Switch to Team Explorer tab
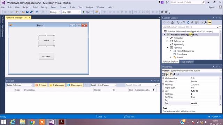The image size is (223, 125). click(x=187, y=62)
